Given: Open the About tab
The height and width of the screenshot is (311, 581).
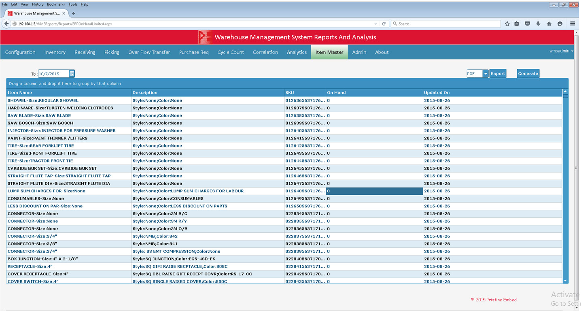Looking at the screenshot, I should click(382, 52).
